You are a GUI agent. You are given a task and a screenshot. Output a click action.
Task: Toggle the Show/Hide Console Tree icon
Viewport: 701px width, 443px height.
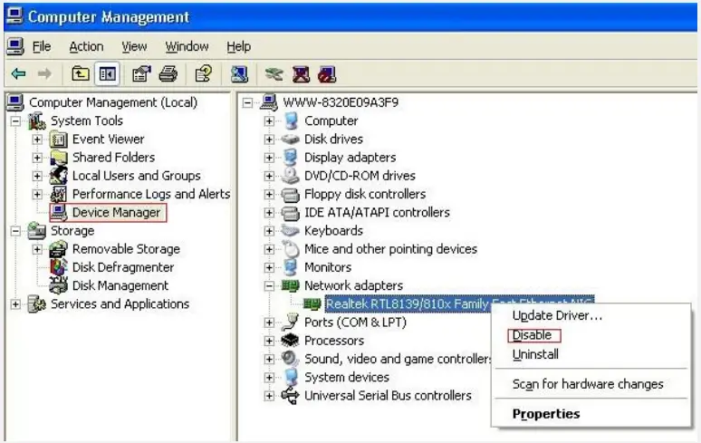coord(107,73)
